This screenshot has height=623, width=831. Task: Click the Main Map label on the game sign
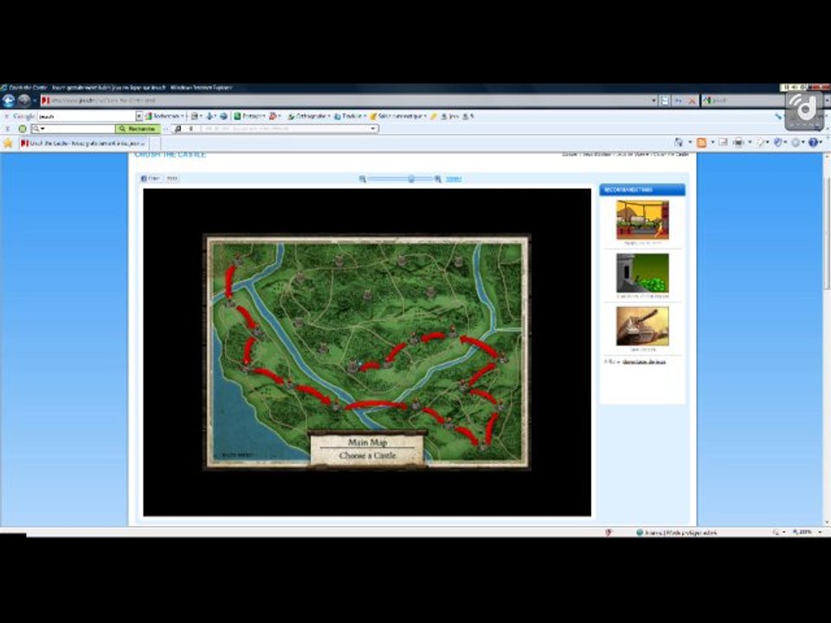tap(367, 442)
